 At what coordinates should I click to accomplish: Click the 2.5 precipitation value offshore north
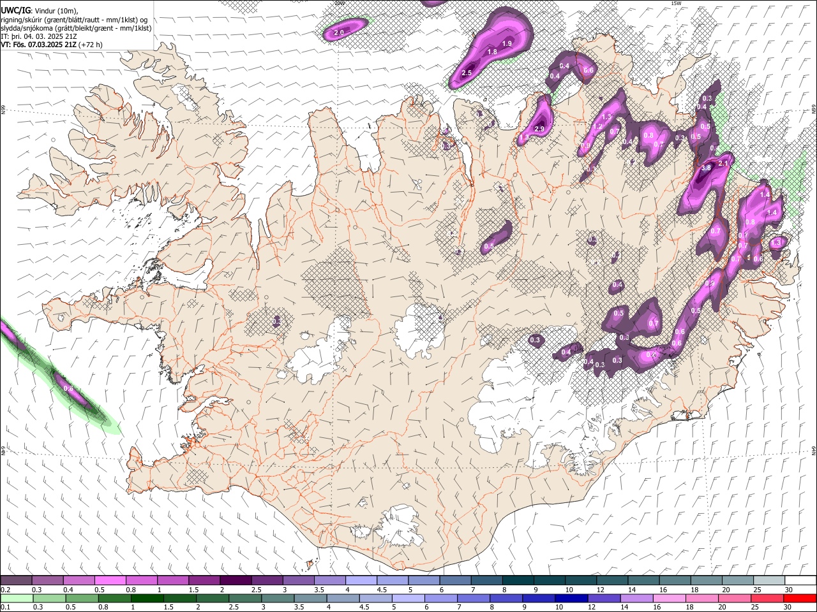[x=466, y=73]
